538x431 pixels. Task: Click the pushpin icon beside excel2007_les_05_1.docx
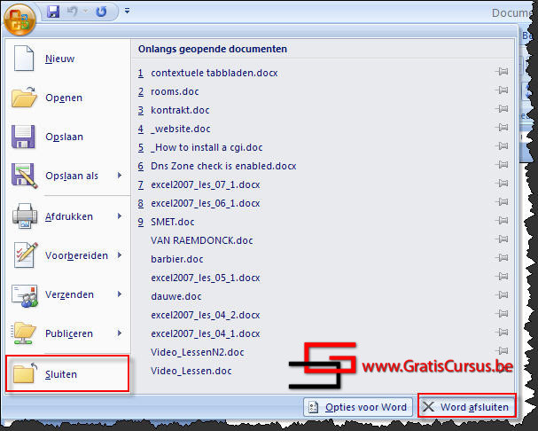click(502, 277)
